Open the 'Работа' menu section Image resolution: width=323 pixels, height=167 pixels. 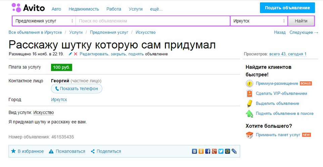click(114, 9)
